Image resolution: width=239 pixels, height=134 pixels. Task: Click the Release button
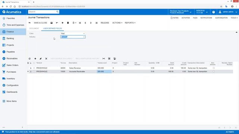tap(105, 23)
